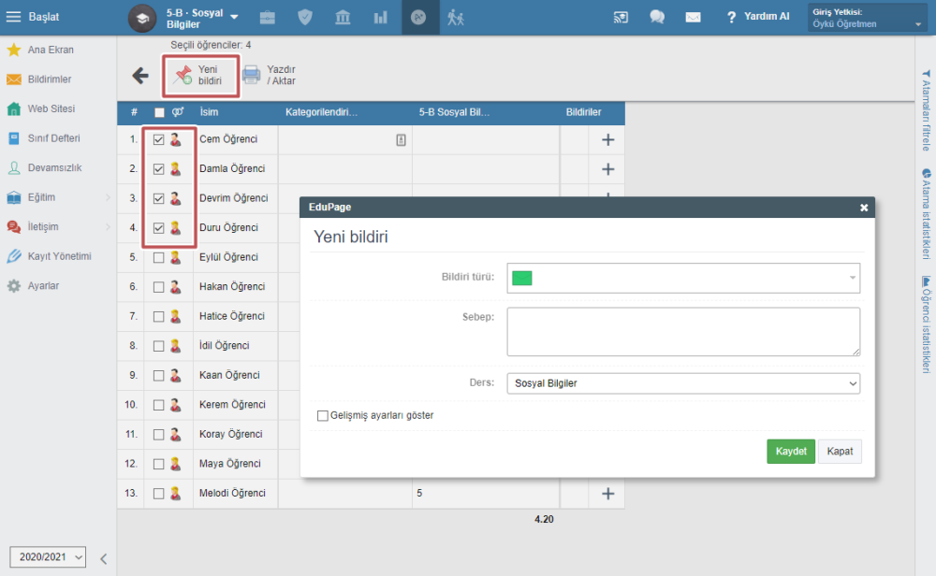The width and height of the screenshot is (936, 576).
Task: Open Yardım AI help link
Action: point(758,17)
